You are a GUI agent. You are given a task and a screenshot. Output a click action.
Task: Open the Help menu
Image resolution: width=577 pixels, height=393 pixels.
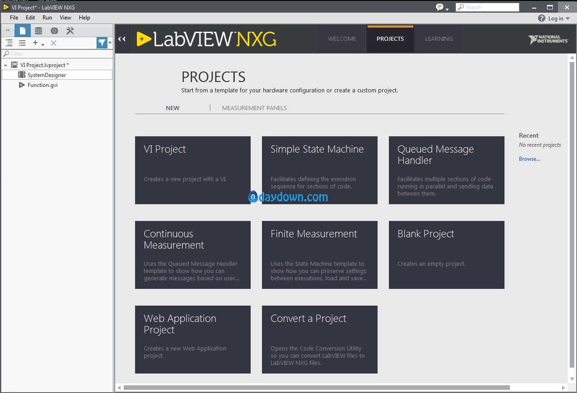(x=84, y=18)
